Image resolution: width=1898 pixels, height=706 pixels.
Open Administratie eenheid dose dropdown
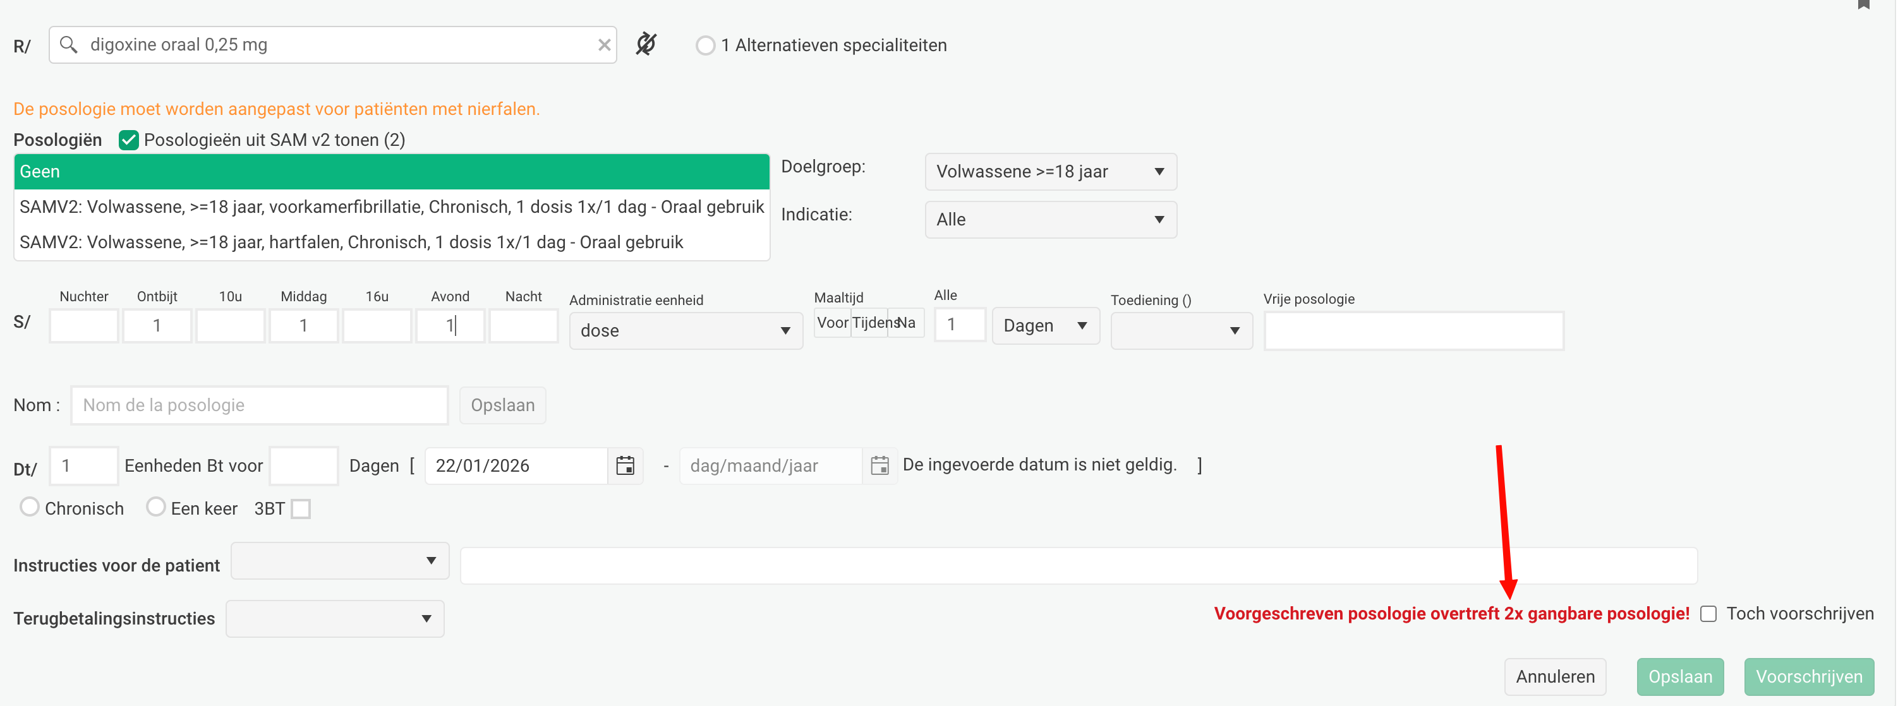(684, 330)
